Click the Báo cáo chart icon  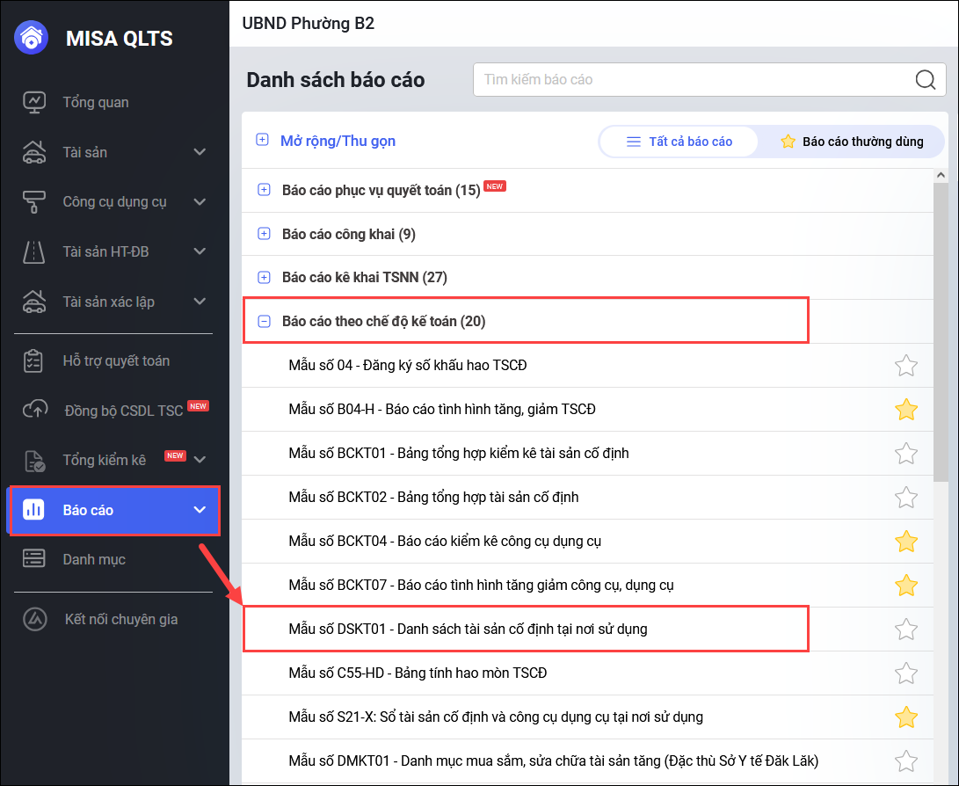pyautogui.click(x=33, y=510)
